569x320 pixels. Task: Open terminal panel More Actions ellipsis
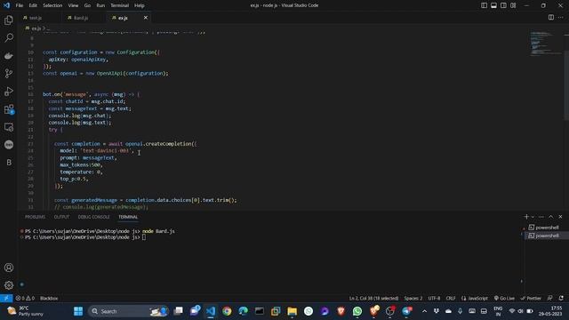click(541, 217)
